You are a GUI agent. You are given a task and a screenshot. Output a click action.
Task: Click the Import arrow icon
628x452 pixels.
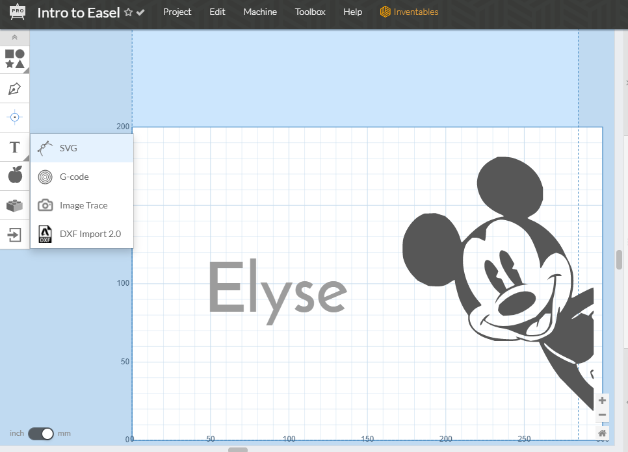tap(15, 235)
